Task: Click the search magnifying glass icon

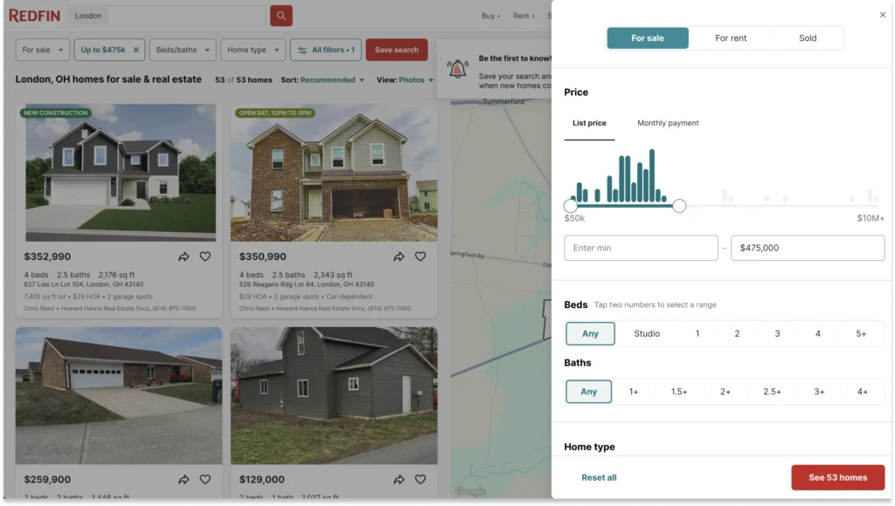Action: click(280, 15)
